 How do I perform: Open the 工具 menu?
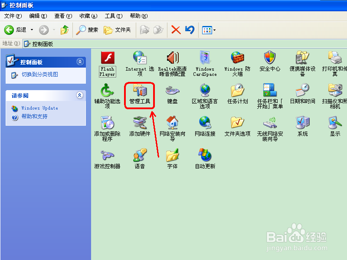point(113,16)
